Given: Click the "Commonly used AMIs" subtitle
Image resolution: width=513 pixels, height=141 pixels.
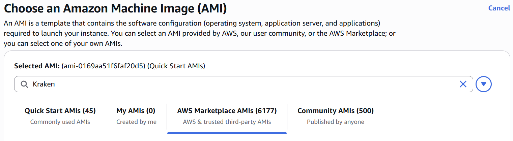Looking at the screenshot, I should pyautogui.click(x=60, y=122).
